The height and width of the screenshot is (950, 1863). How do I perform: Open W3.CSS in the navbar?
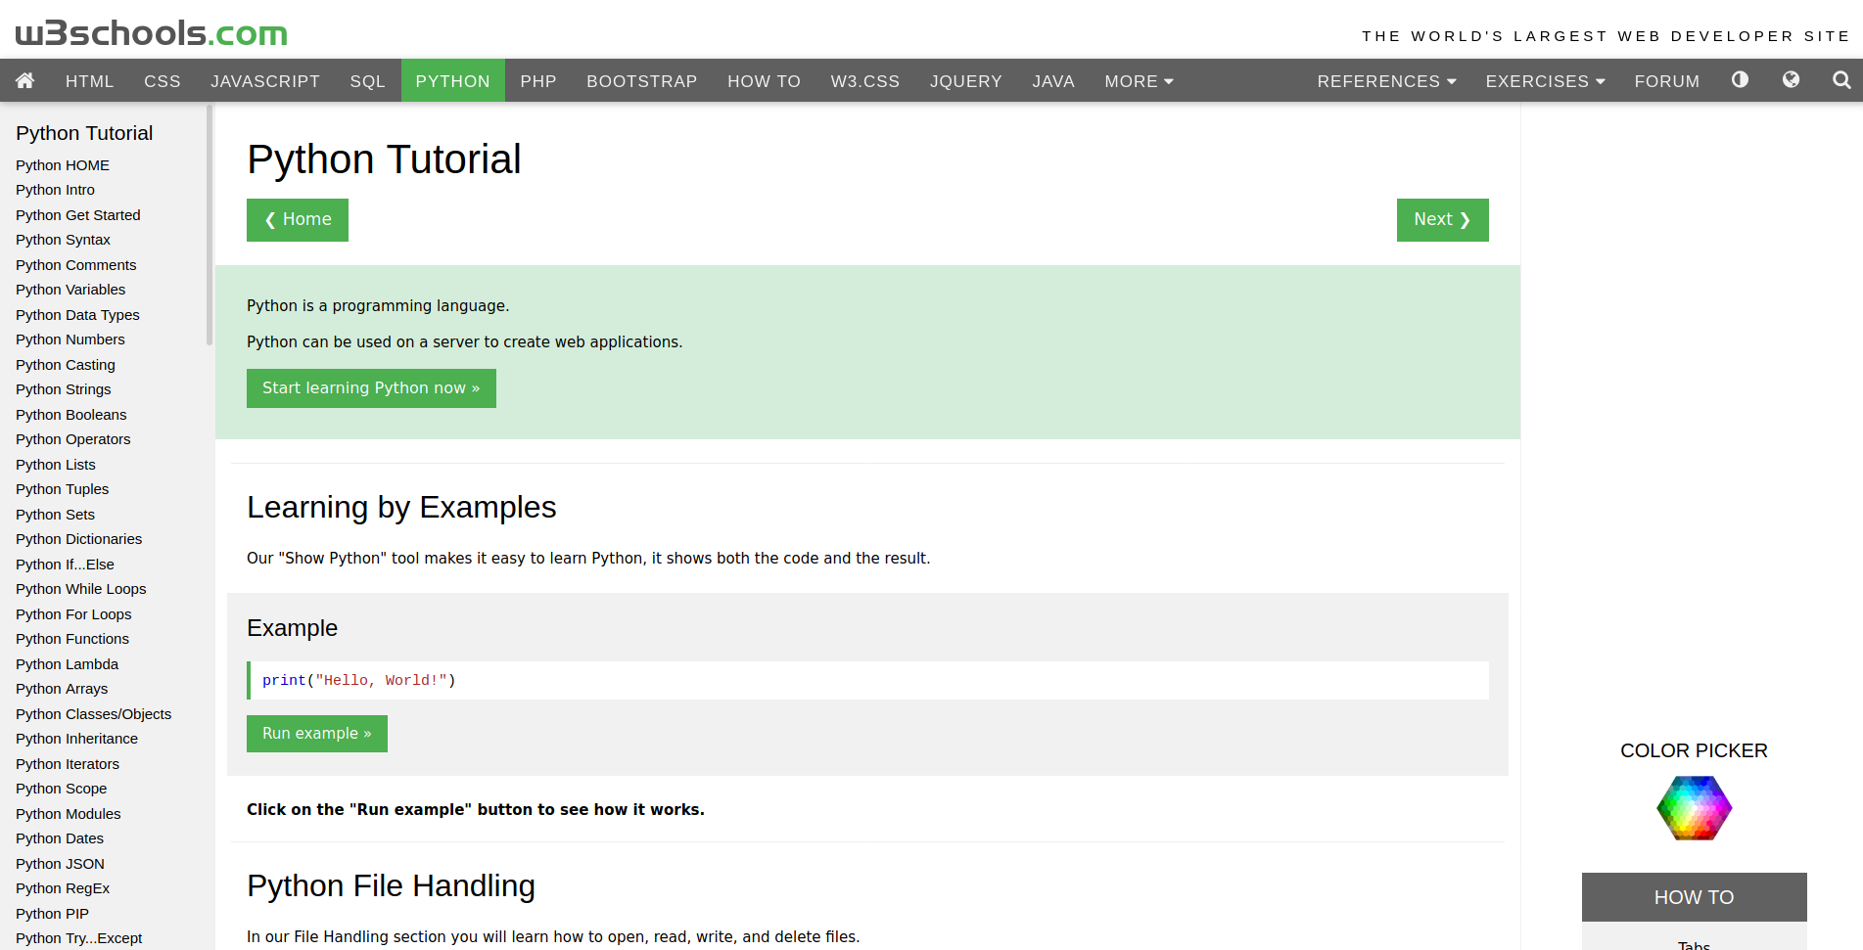click(x=865, y=81)
